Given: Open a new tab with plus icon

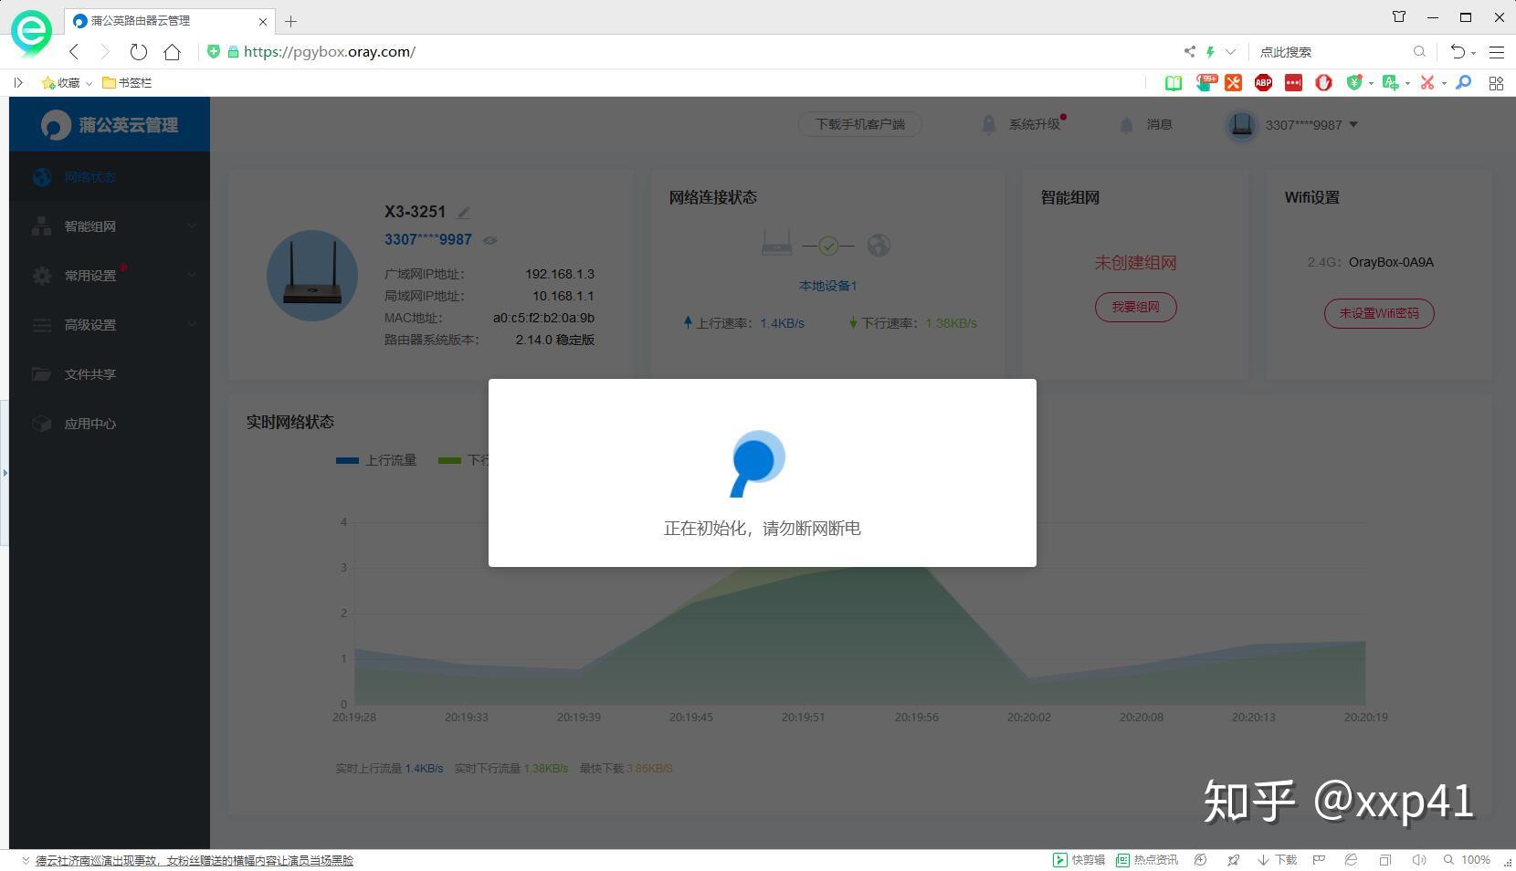Looking at the screenshot, I should (290, 21).
